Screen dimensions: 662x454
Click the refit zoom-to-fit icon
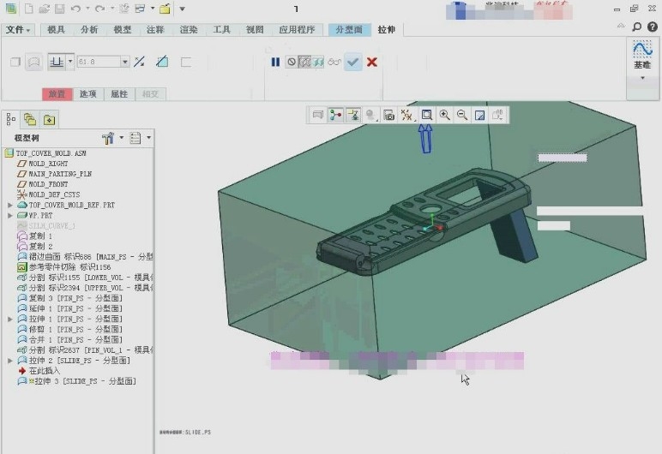[x=427, y=115]
